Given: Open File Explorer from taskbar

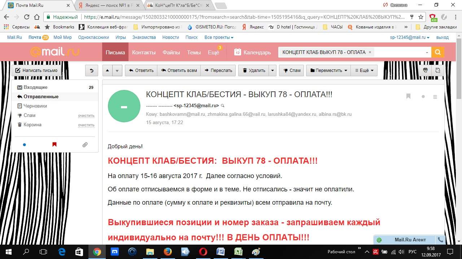Looking at the screenshot, I should click(x=150, y=252).
